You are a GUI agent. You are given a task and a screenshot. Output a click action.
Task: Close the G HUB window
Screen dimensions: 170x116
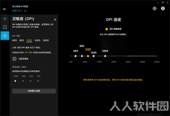pos(167,2)
